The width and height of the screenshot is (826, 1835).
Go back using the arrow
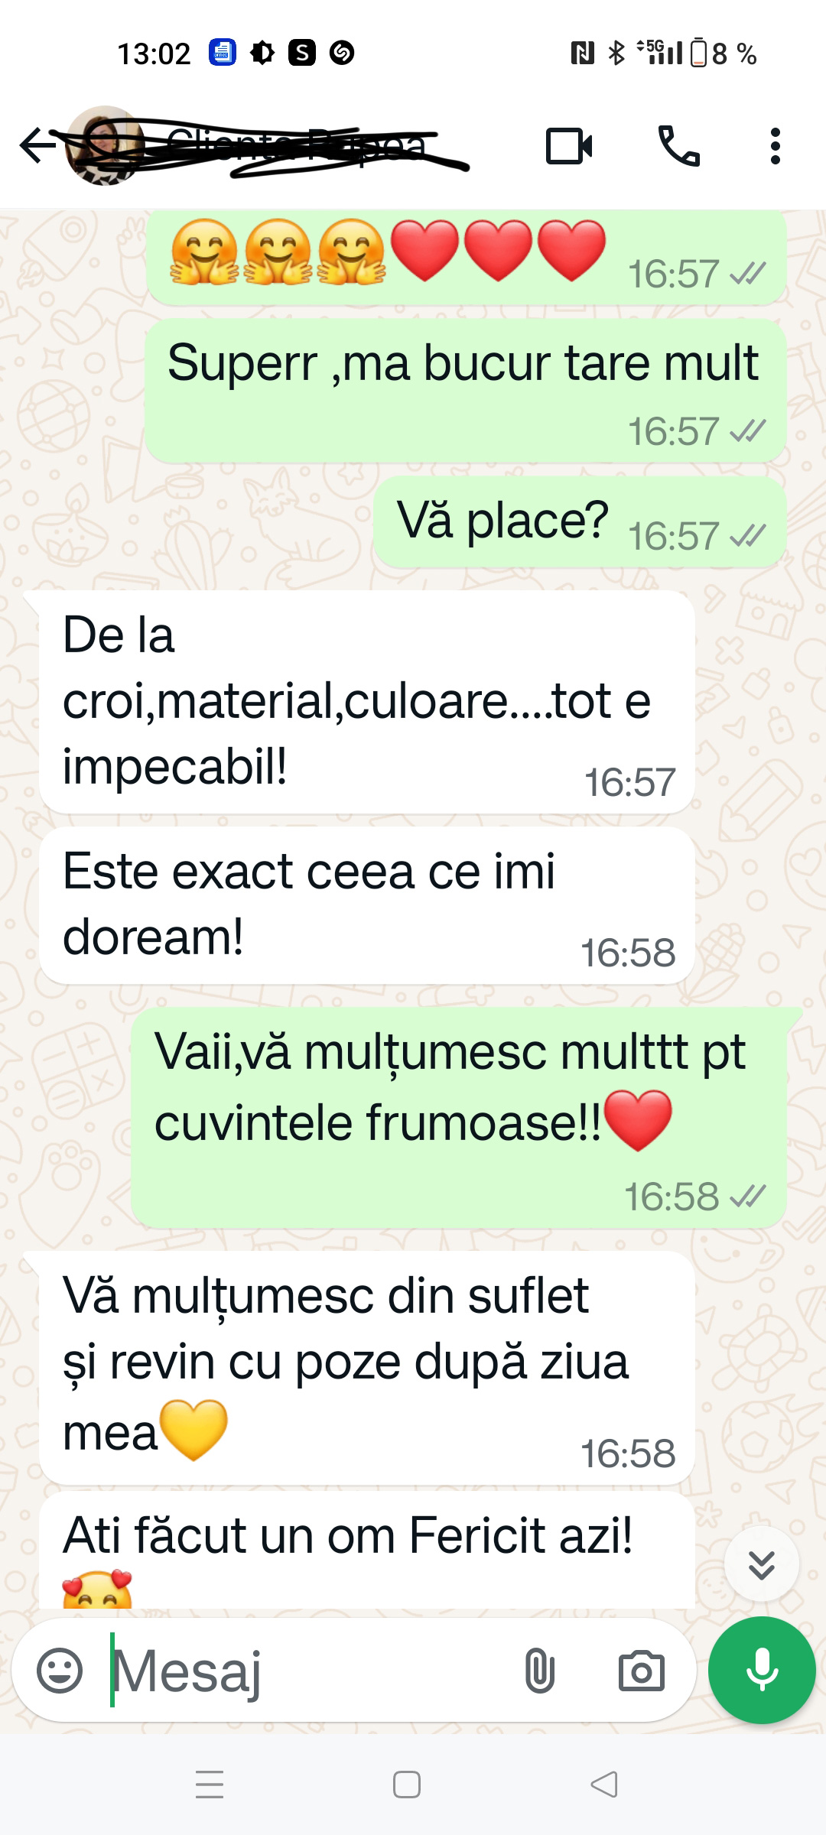pos(38,145)
